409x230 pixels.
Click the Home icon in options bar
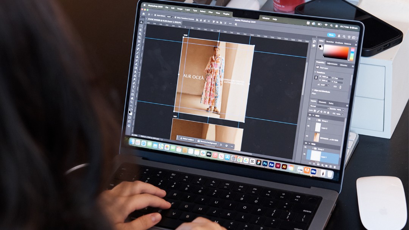(x=144, y=14)
